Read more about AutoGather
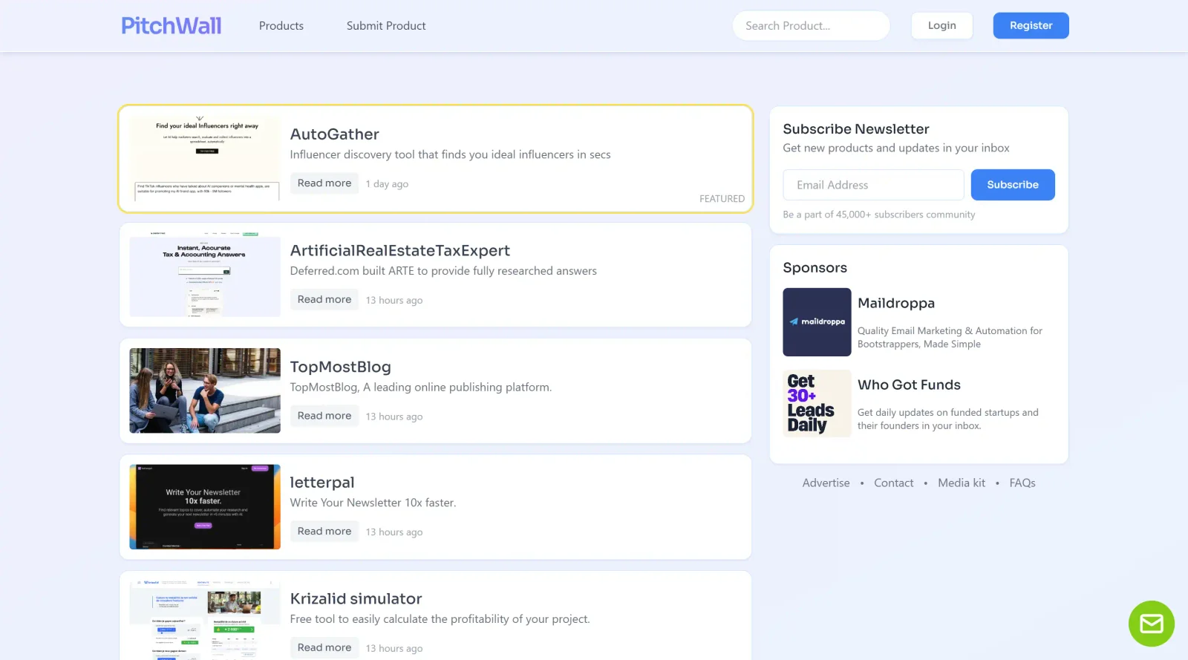Image resolution: width=1188 pixels, height=660 pixels. point(324,183)
